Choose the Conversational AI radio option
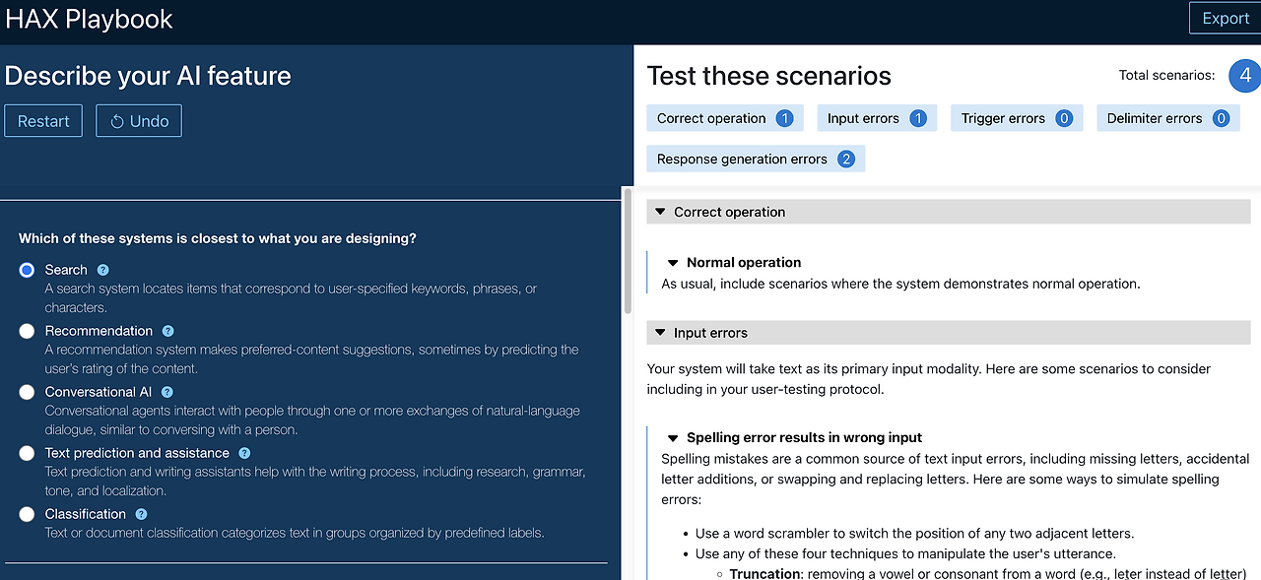 coord(27,392)
